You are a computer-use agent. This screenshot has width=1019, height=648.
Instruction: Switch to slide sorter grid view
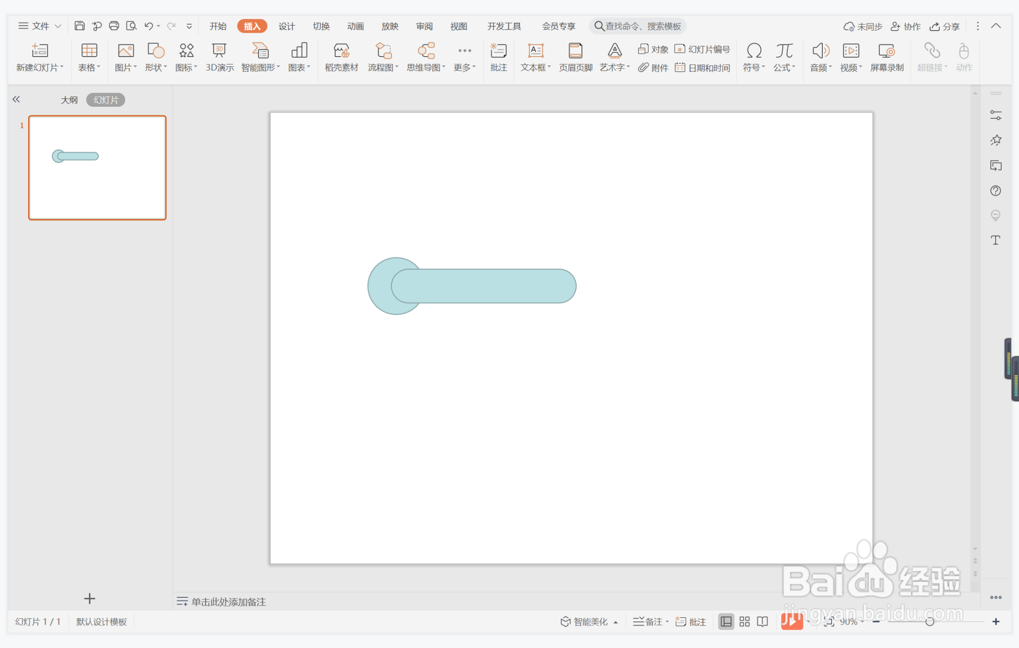[745, 621]
